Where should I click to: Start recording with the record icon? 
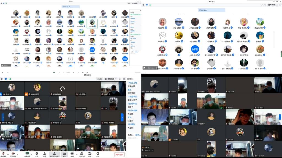[72, 154]
